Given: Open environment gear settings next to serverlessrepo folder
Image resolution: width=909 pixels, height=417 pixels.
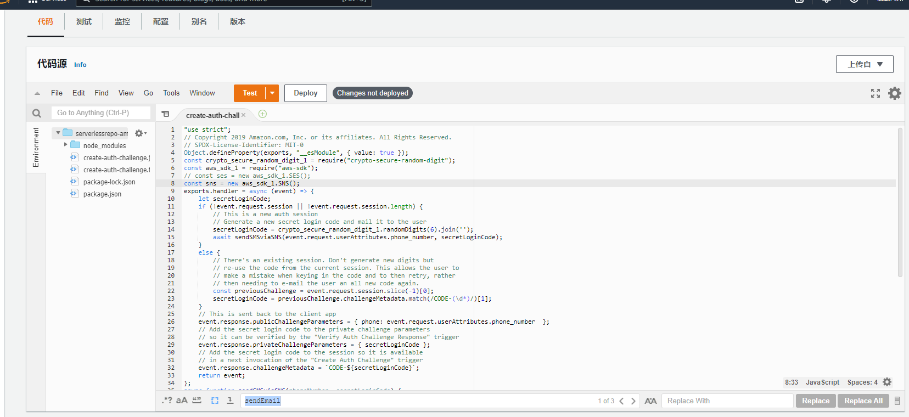Looking at the screenshot, I should coord(141,133).
